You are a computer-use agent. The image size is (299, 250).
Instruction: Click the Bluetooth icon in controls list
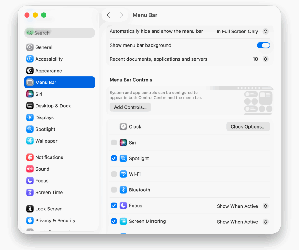click(123, 190)
